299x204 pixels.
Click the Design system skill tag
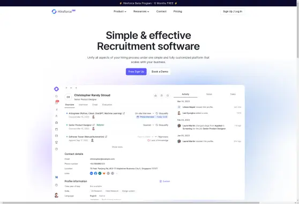point(128,191)
